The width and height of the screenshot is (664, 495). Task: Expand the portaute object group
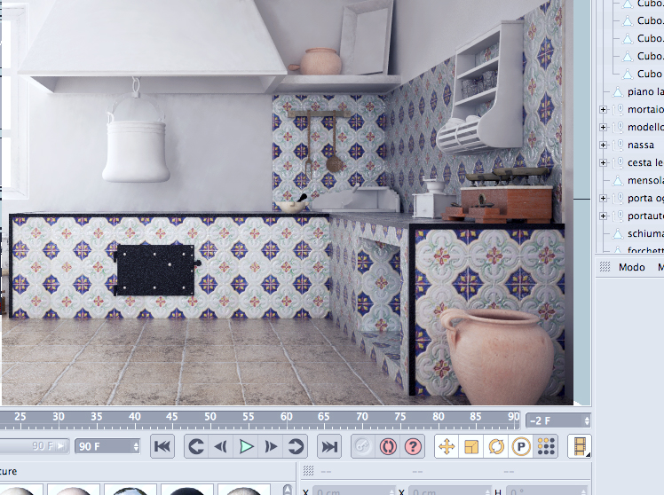603,216
